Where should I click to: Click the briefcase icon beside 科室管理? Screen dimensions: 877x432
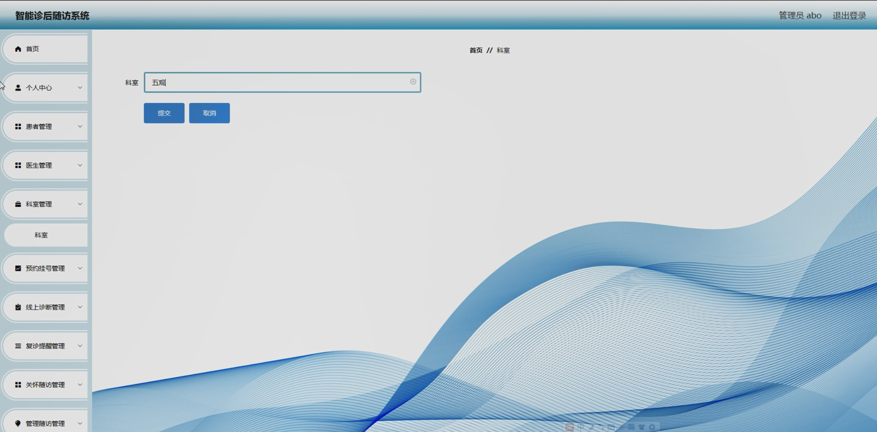18,204
